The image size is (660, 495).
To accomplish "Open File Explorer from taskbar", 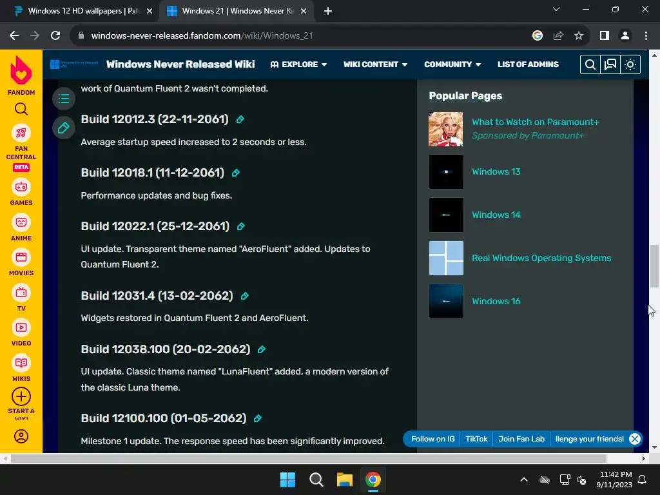I will (344, 480).
